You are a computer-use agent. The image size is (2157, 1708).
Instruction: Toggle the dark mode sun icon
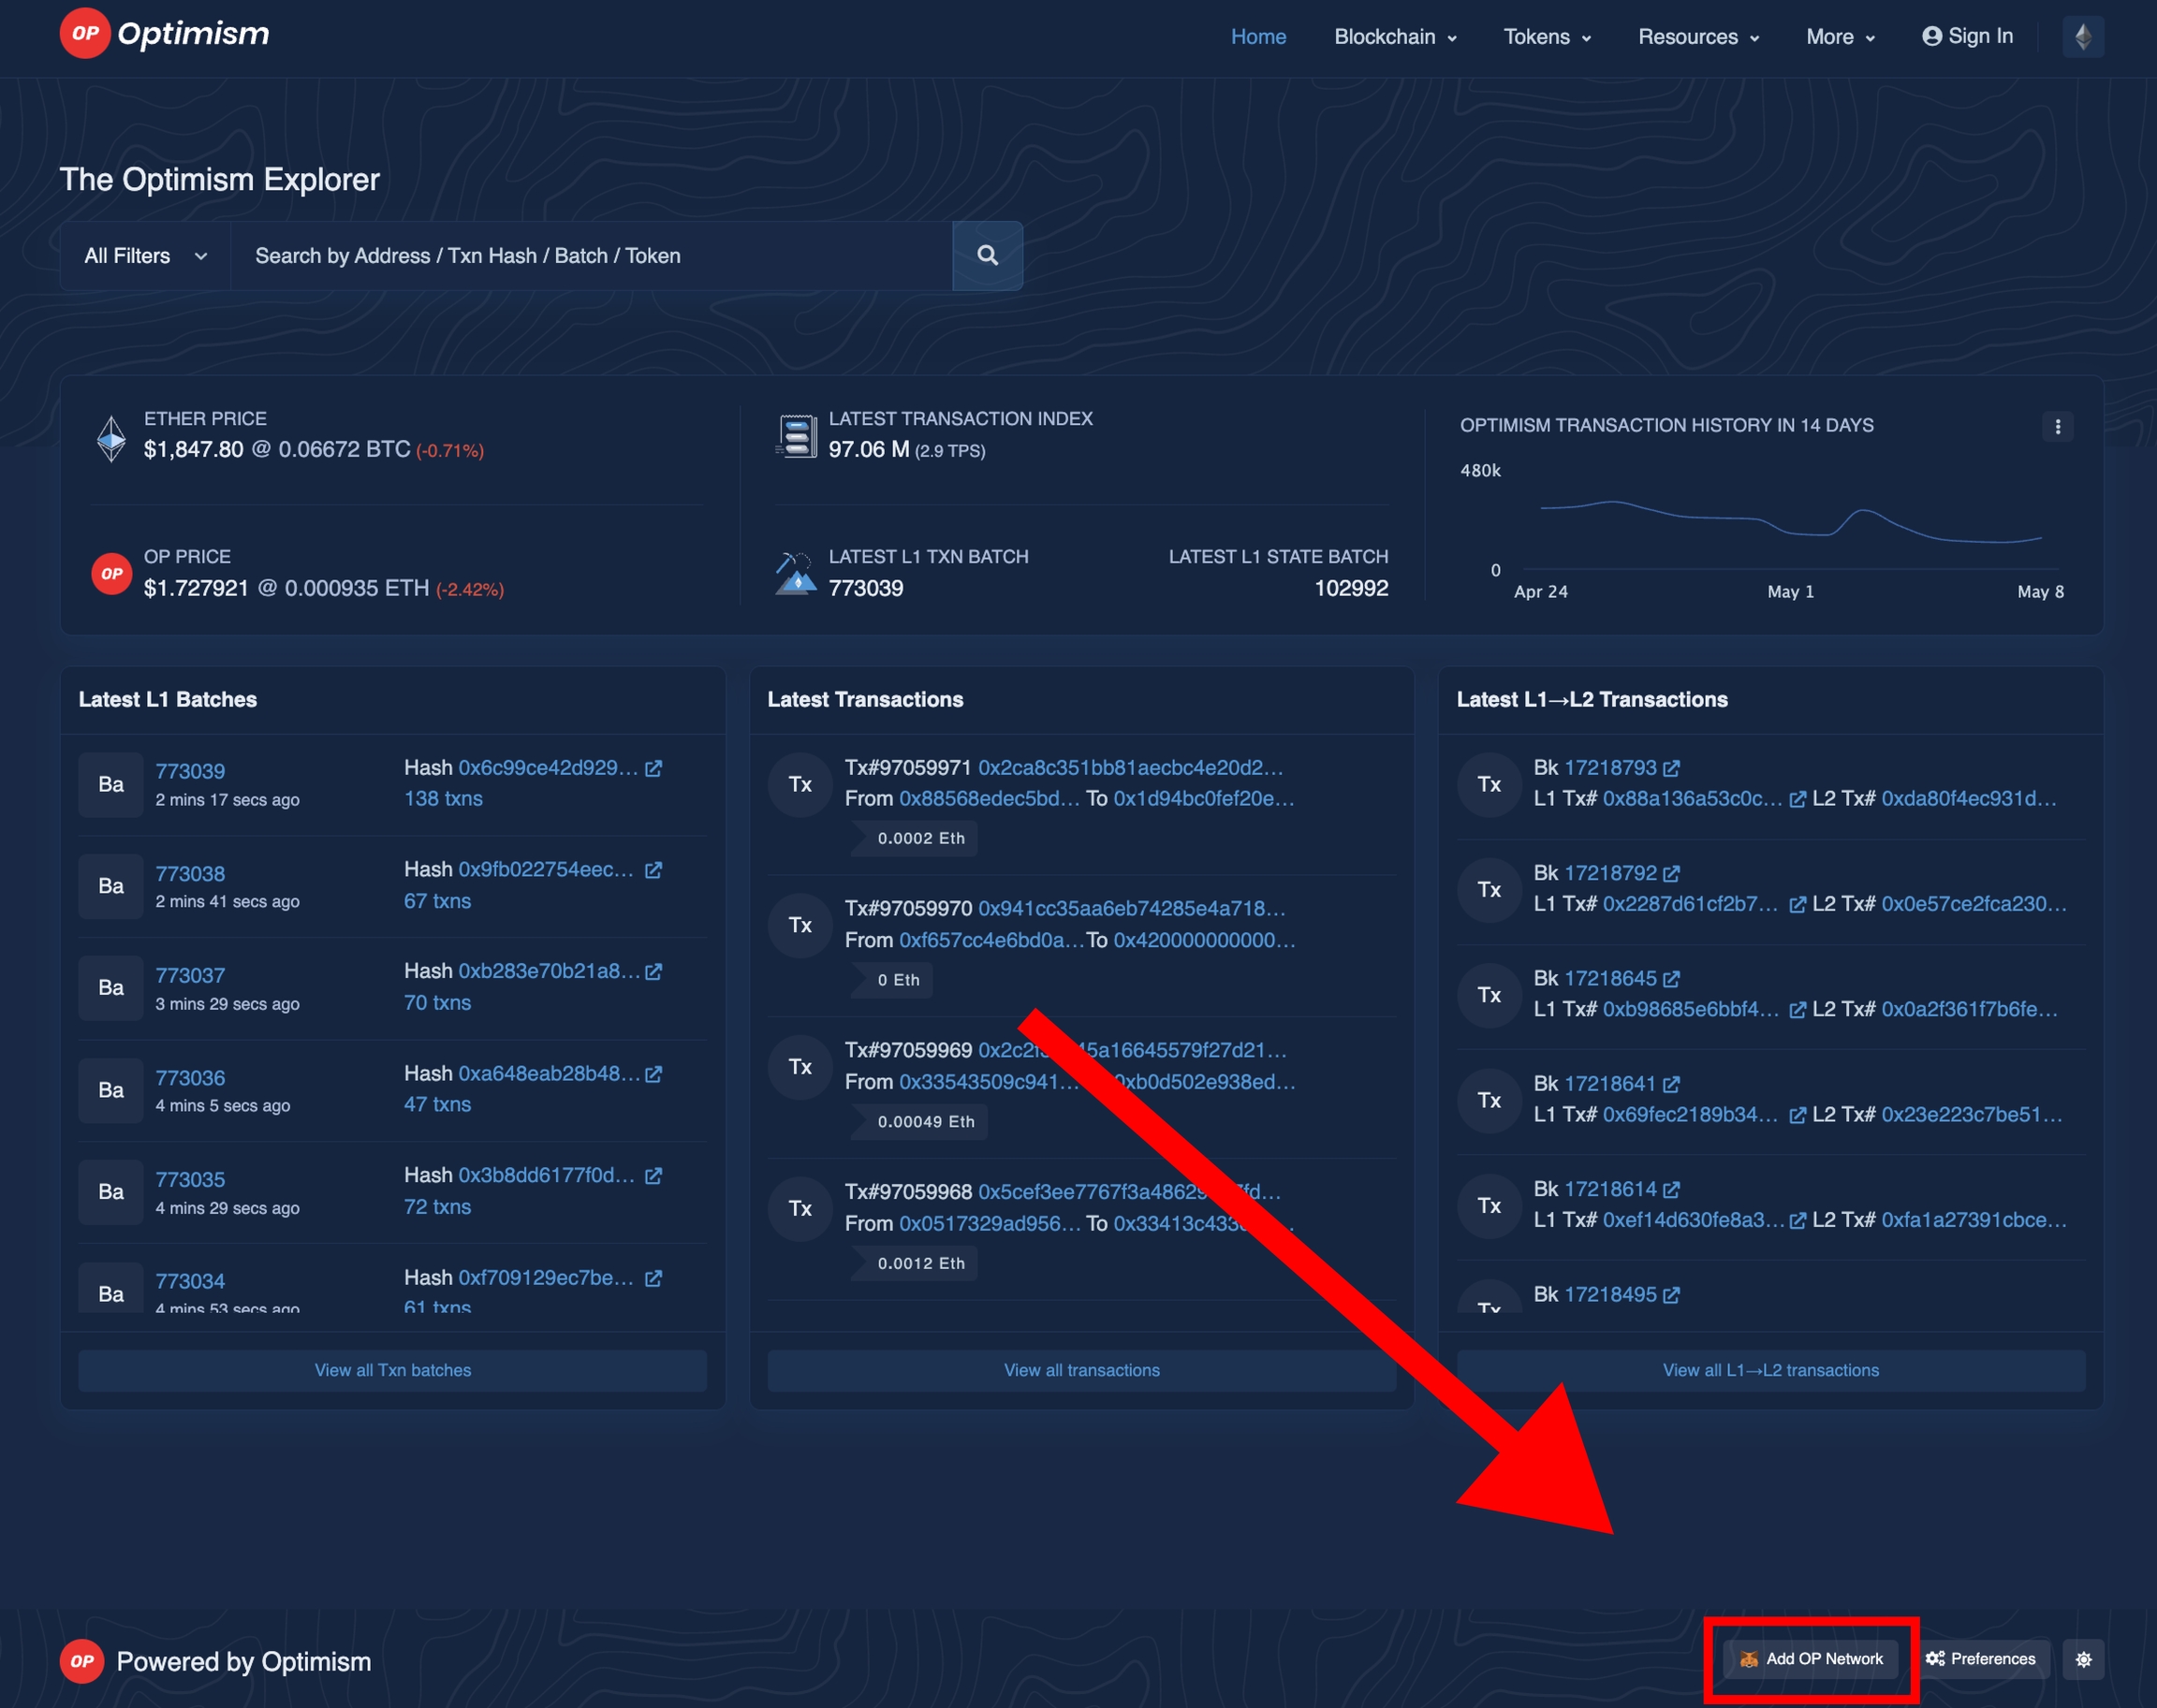(2083, 1659)
